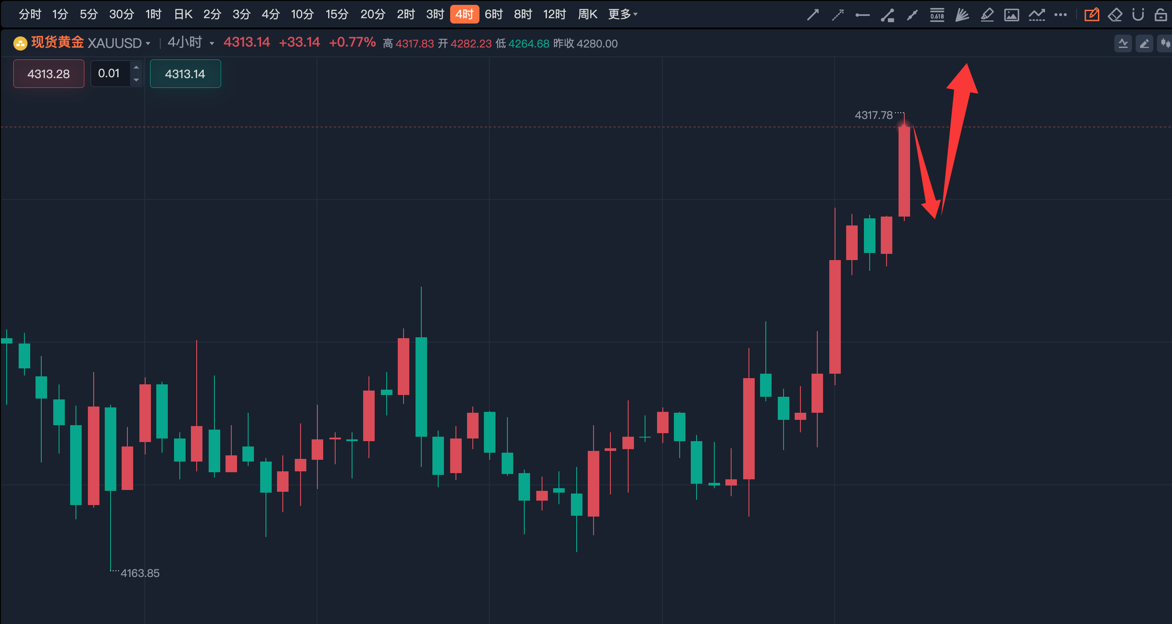Image resolution: width=1172 pixels, height=624 pixels.
Task: Toggle the magnet snap mode
Action: (x=1138, y=15)
